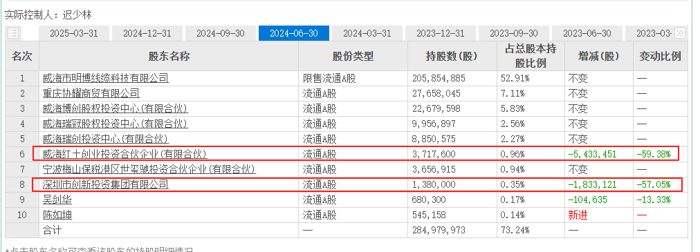Open the 2023-09-30 report tab
Image resolution: width=700 pixels, height=252 pixels.
pyautogui.click(x=514, y=33)
